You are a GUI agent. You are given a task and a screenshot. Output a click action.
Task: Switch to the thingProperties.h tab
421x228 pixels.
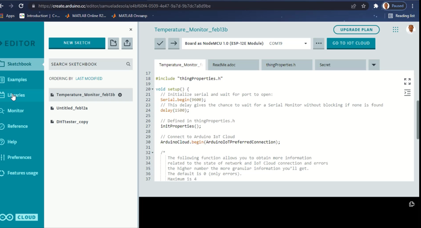tap(287, 65)
